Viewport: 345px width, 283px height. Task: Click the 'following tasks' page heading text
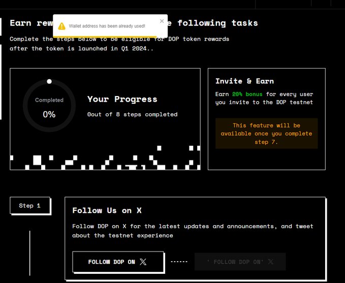tap(217, 23)
